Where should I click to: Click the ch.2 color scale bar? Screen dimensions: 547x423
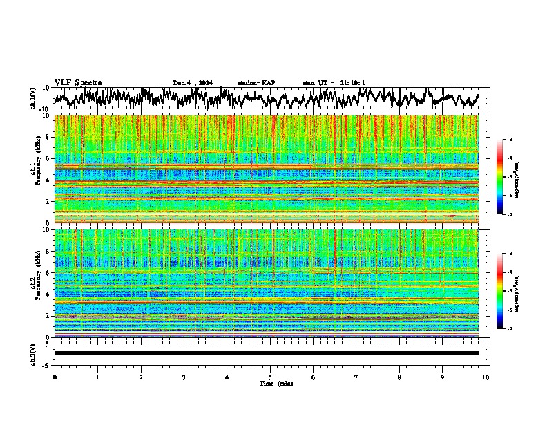point(499,291)
